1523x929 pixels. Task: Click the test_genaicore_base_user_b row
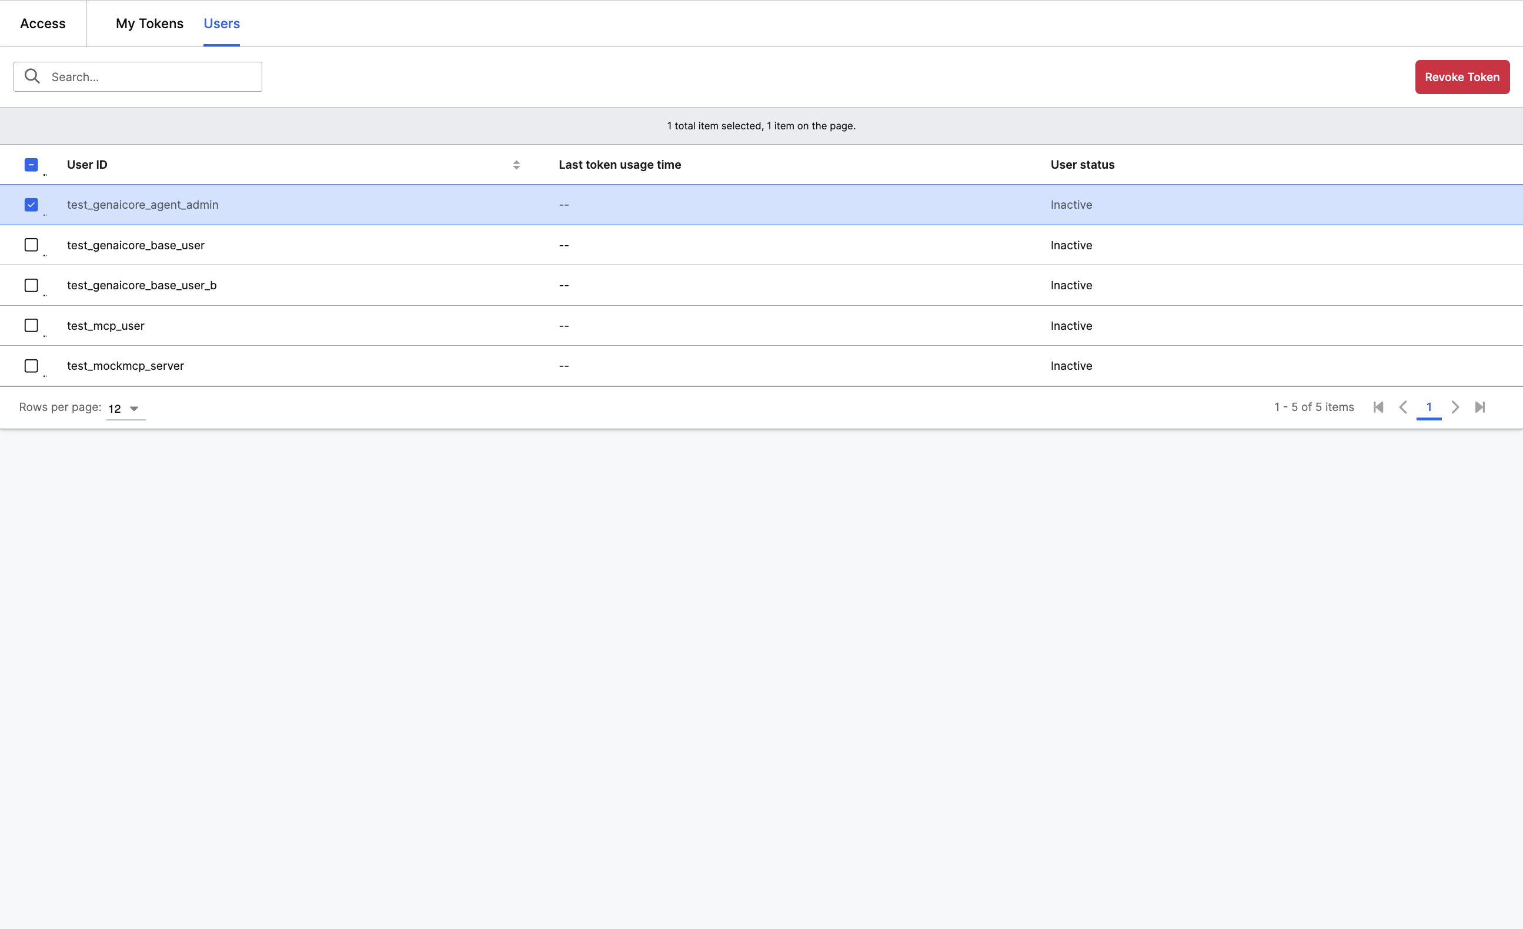(761, 285)
